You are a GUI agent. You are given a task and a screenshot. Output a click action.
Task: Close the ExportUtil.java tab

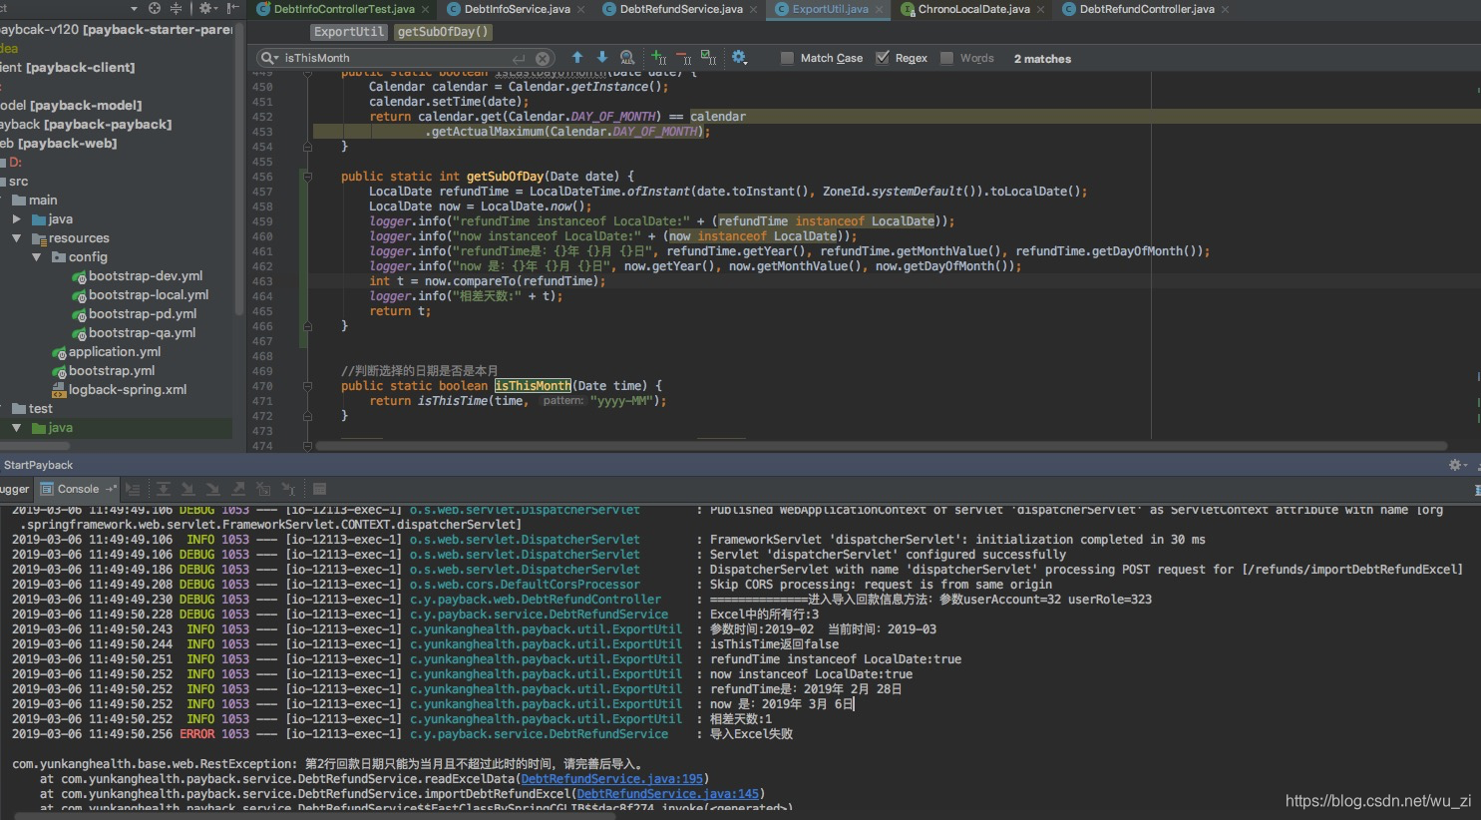[x=880, y=10]
